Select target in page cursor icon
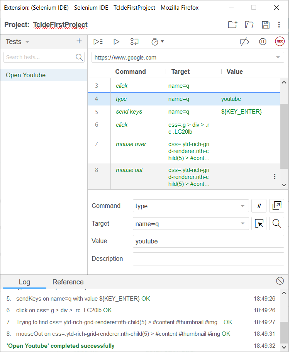 (x=259, y=223)
